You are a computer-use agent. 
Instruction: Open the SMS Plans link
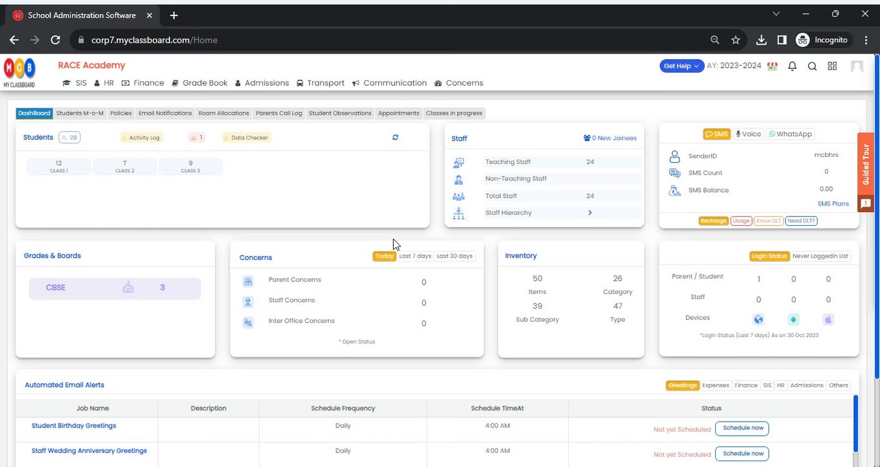tap(833, 204)
